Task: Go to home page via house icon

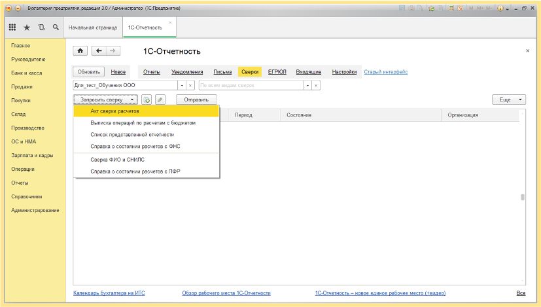Action: point(80,51)
